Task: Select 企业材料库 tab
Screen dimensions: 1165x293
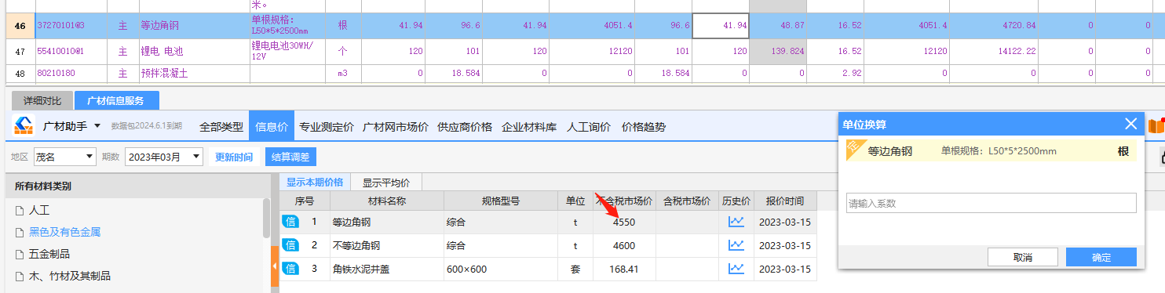Action: point(530,126)
